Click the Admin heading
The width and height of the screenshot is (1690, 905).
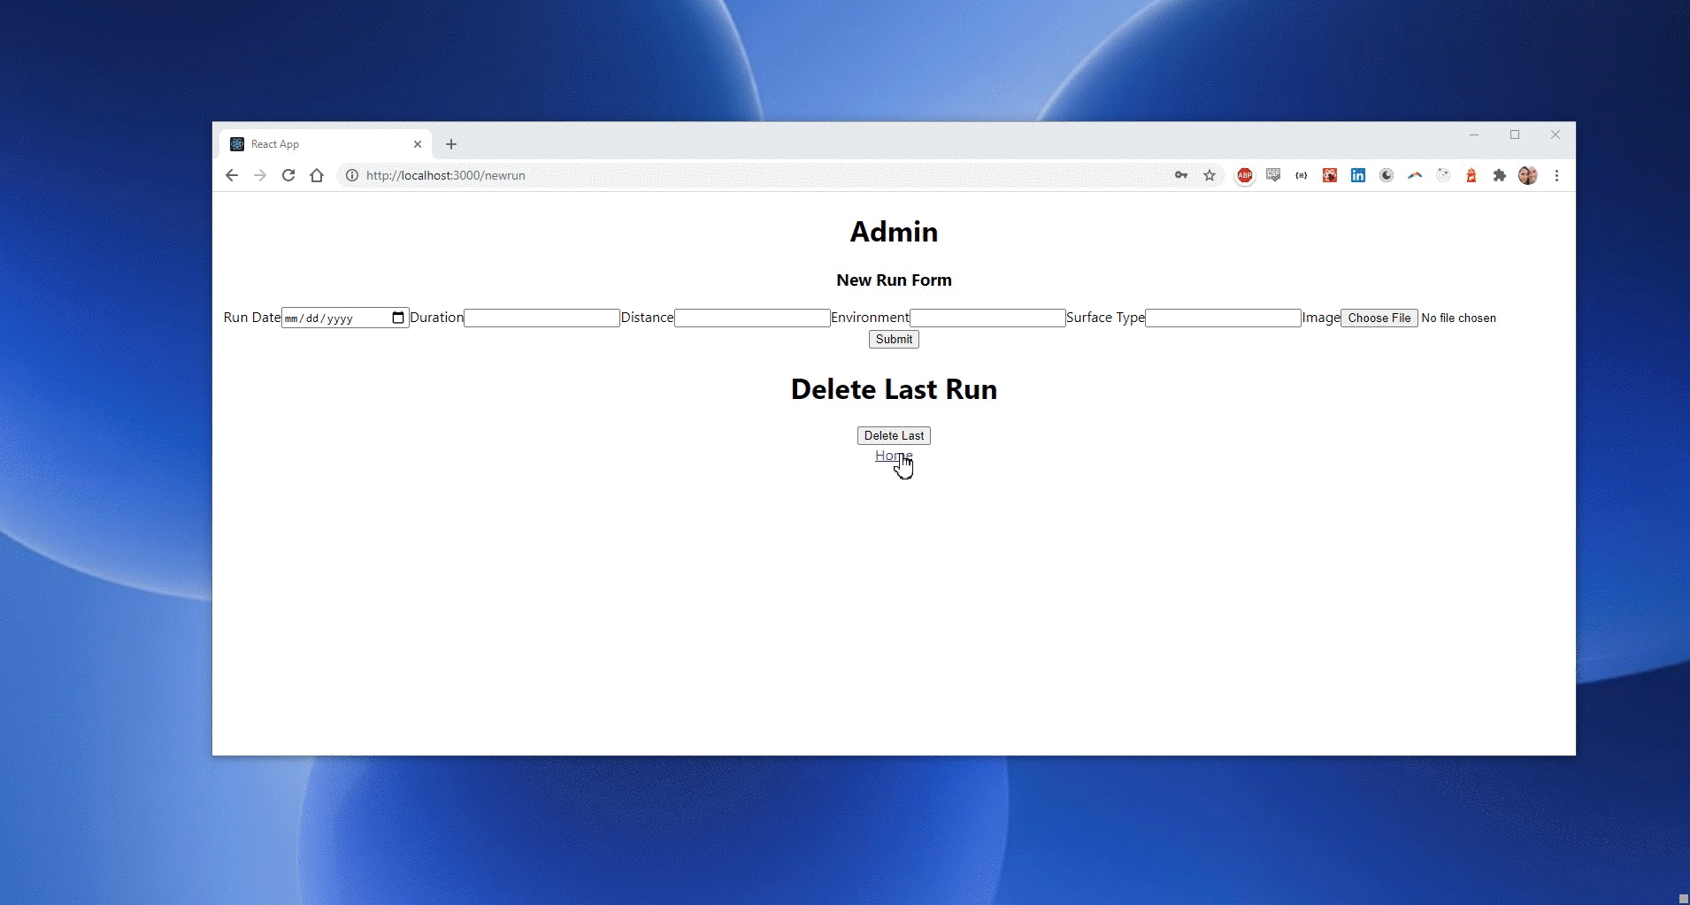pos(894,232)
